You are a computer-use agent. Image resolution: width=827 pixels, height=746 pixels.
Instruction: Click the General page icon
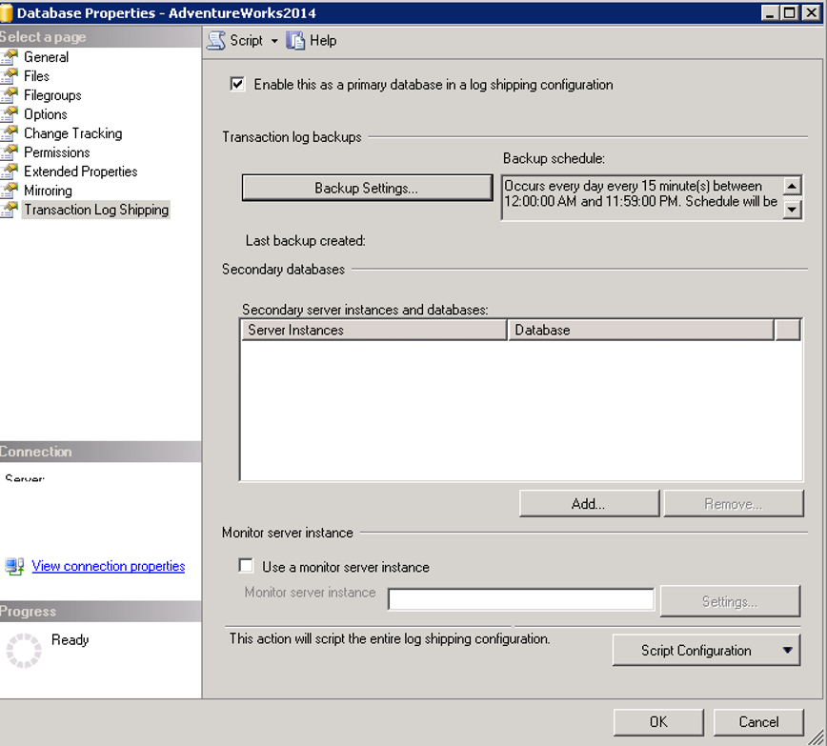[x=9, y=57]
